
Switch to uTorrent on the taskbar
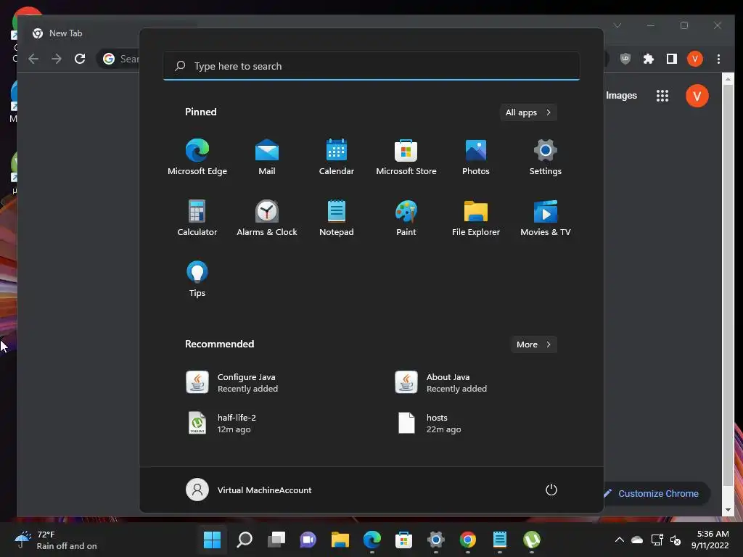click(532, 540)
